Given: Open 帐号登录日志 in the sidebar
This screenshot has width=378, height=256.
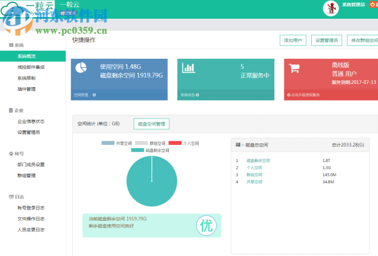Looking at the screenshot, I should (x=31, y=208).
